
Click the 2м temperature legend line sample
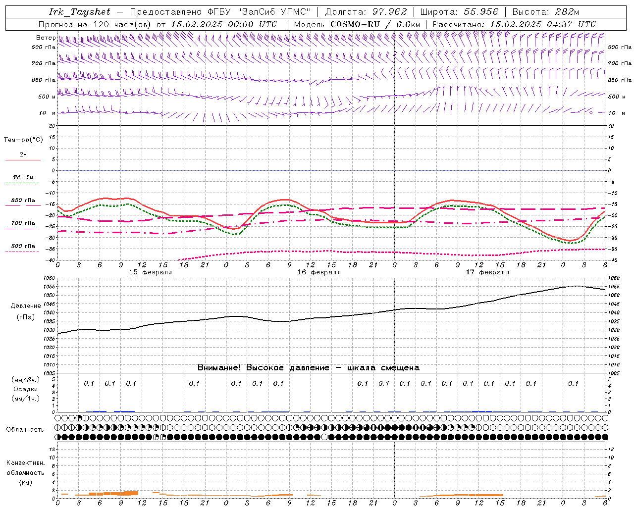[x=23, y=160]
